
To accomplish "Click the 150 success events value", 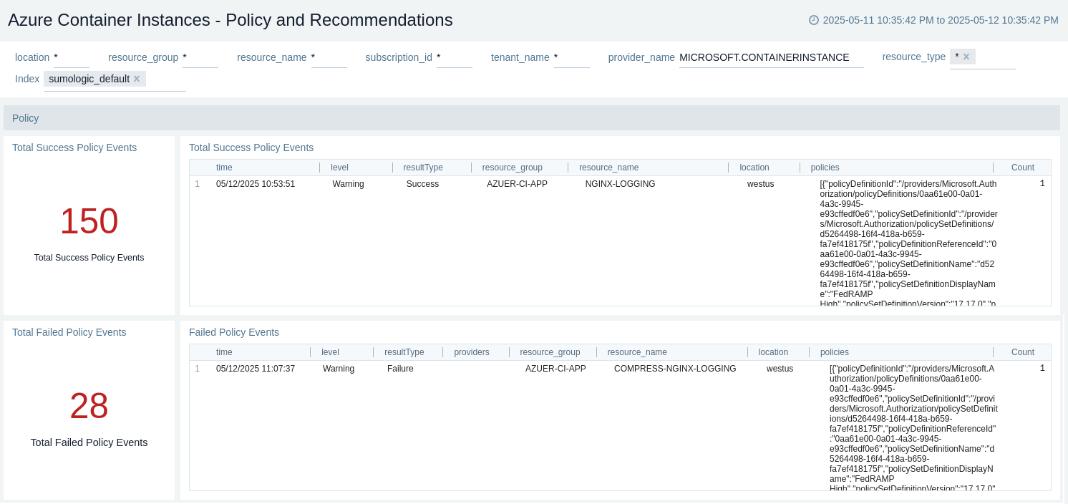I will (x=89, y=221).
